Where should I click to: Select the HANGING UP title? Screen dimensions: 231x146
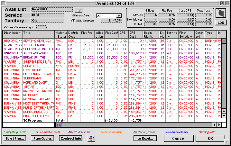32,70
